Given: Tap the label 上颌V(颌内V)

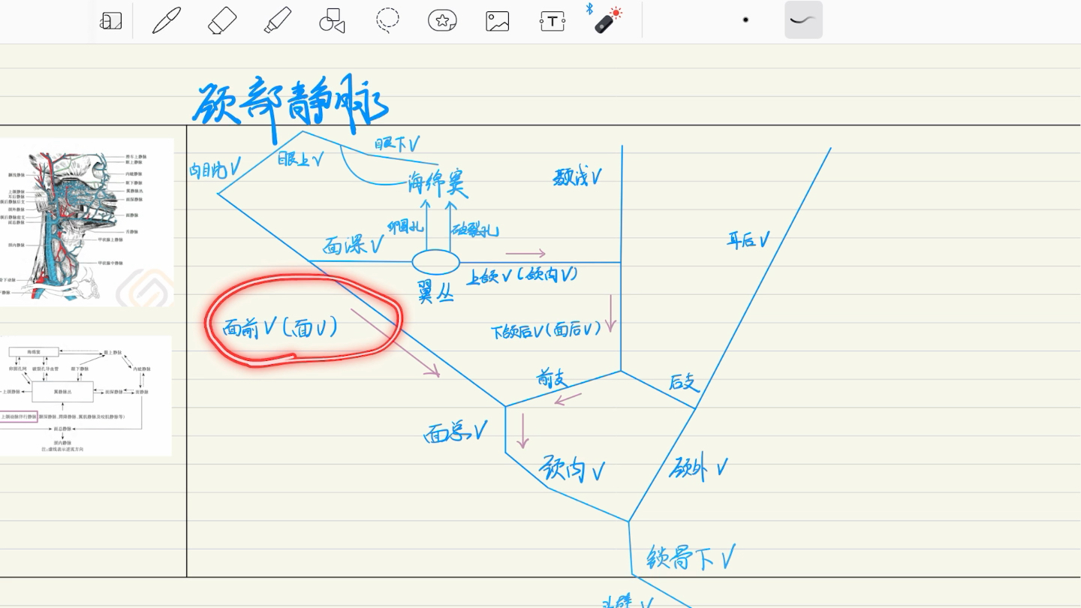Looking at the screenshot, I should 522,276.
